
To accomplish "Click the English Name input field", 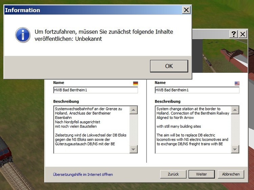I will (197, 90).
